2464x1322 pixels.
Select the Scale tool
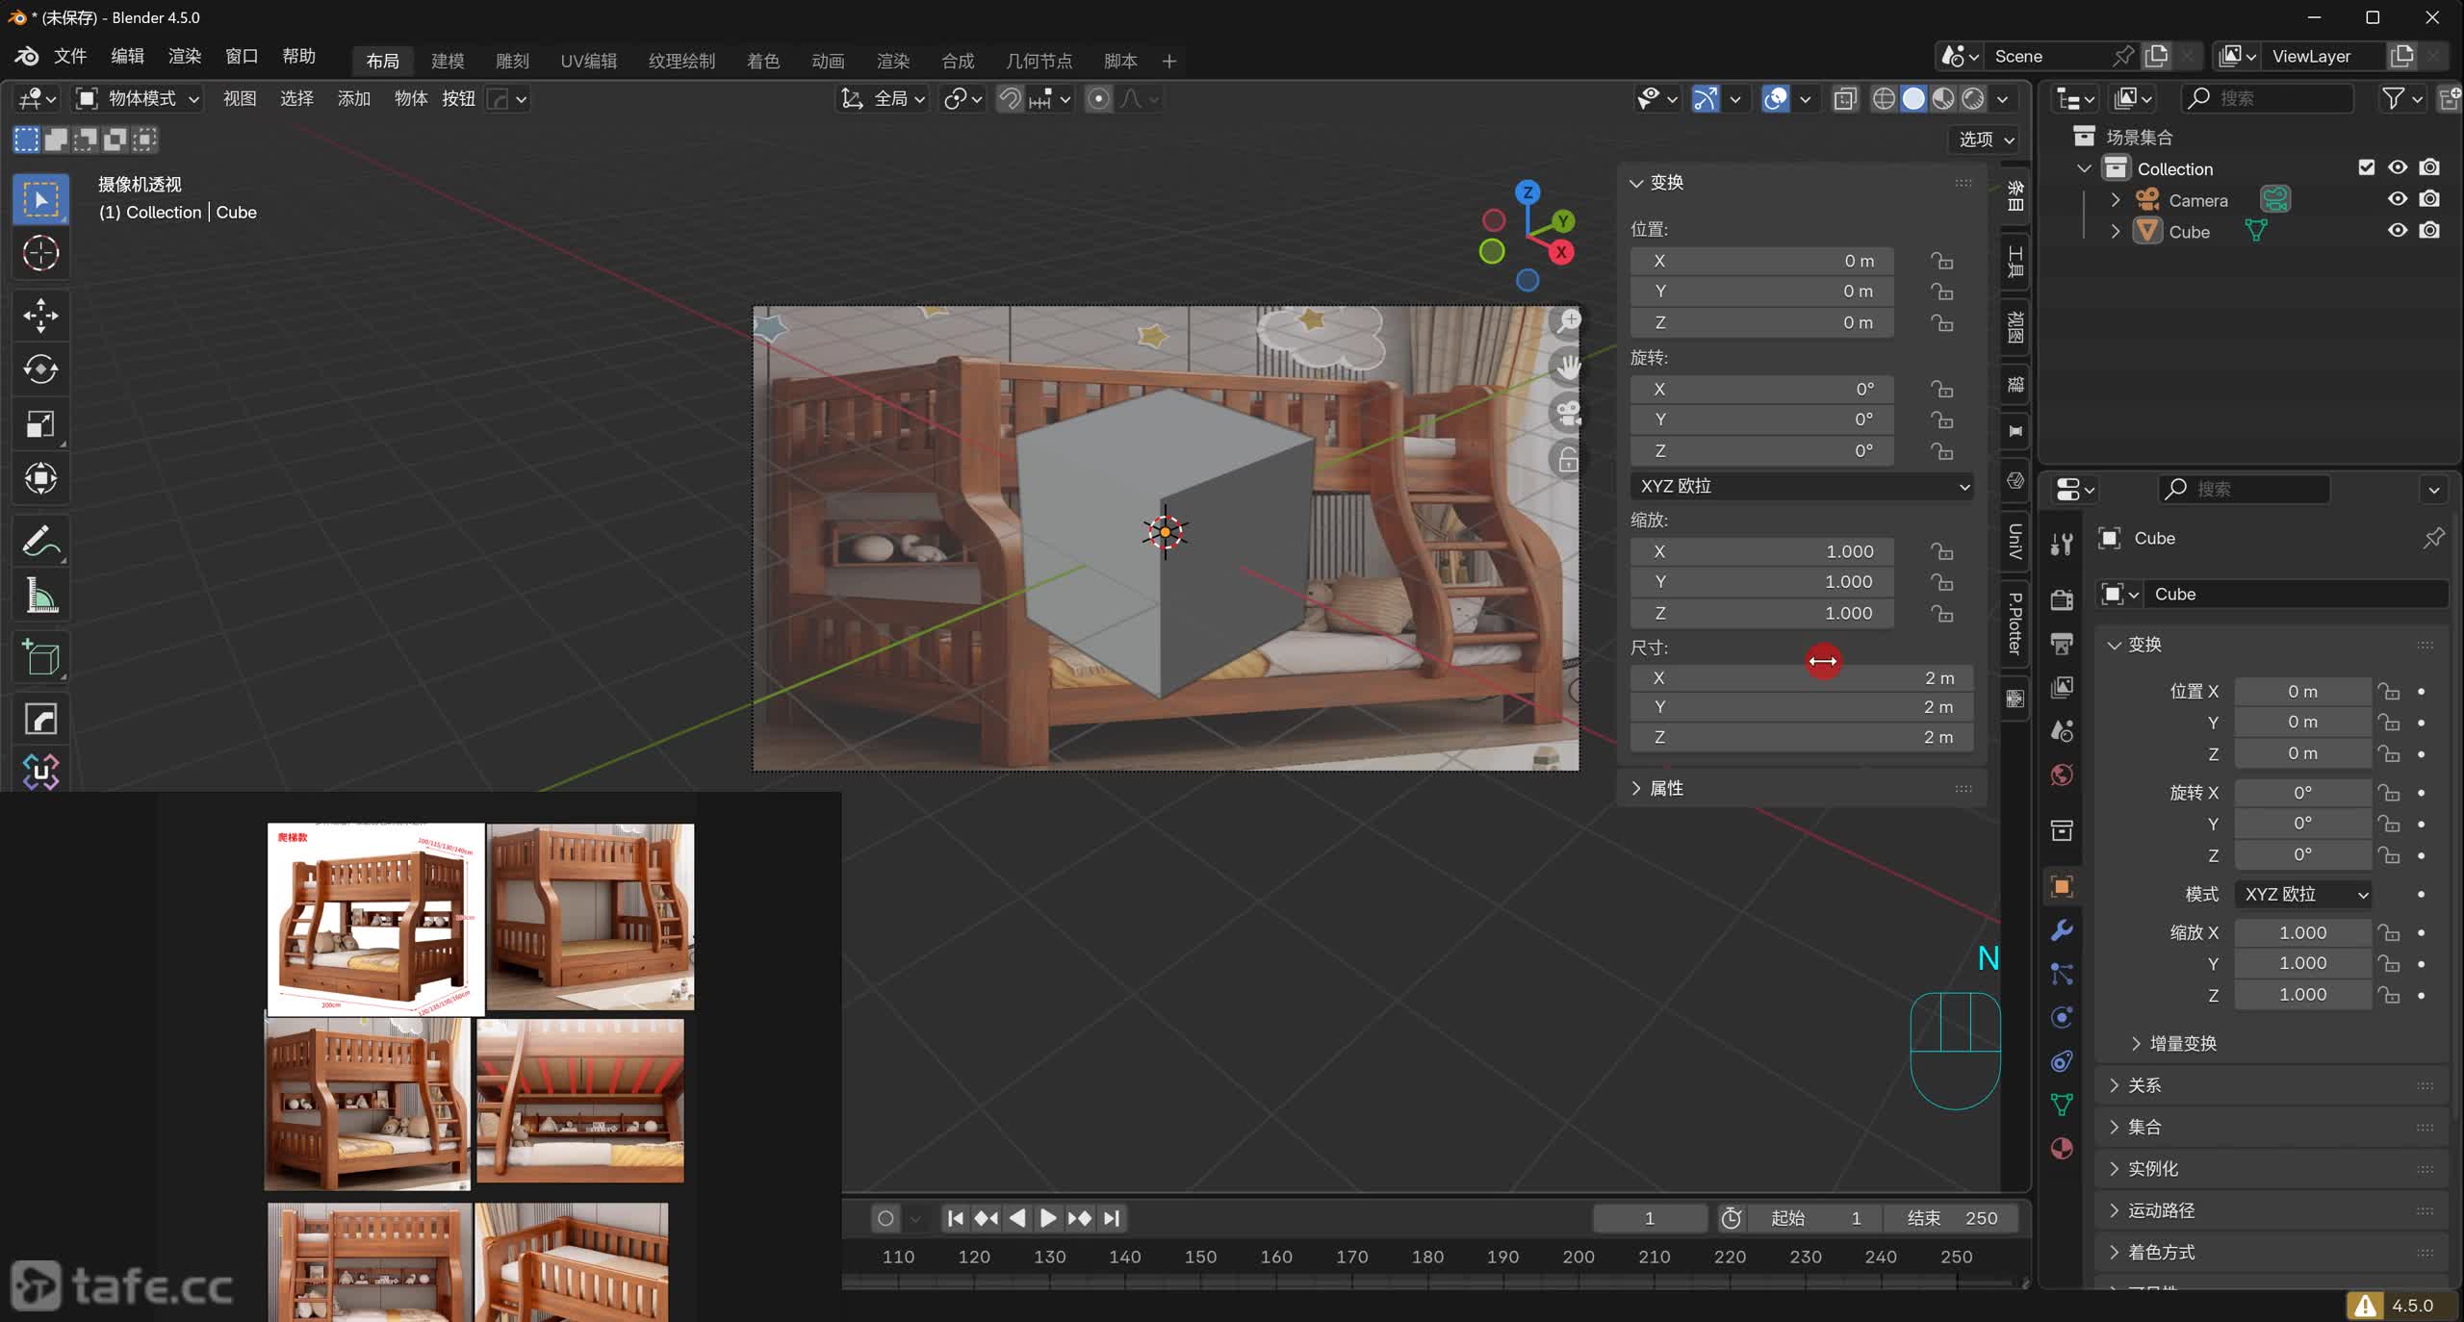(x=40, y=424)
